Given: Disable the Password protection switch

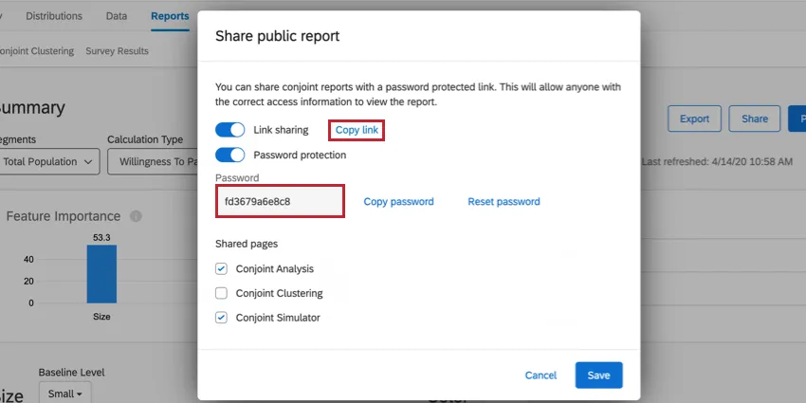Looking at the screenshot, I should [230, 155].
